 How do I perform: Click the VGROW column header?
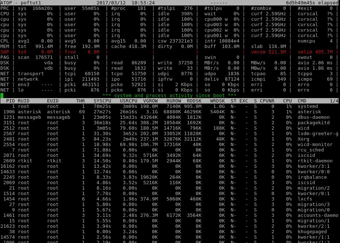pyautogui.click(x=151, y=101)
